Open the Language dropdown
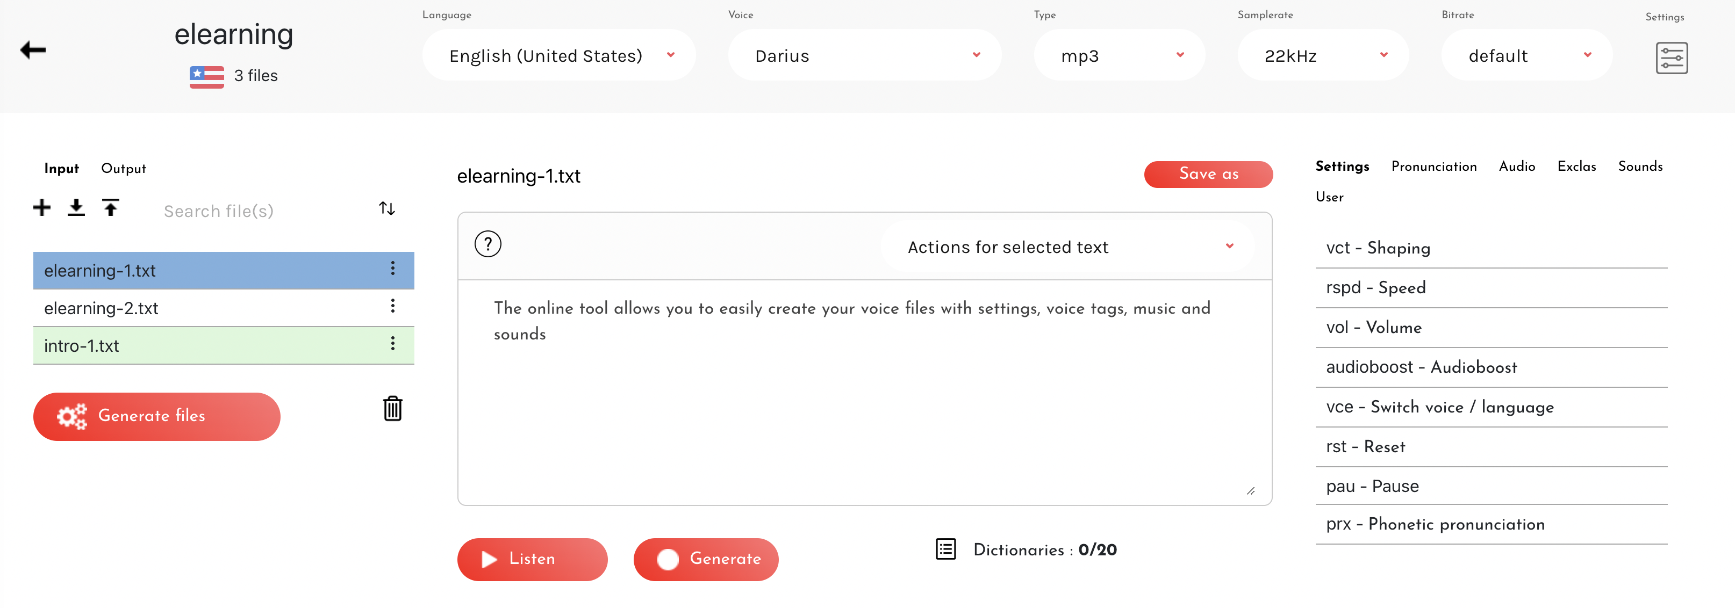The height and width of the screenshot is (608, 1735). [x=559, y=55]
